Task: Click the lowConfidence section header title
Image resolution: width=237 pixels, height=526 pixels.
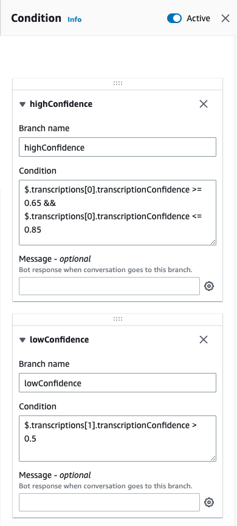Action: (x=60, y=340)
